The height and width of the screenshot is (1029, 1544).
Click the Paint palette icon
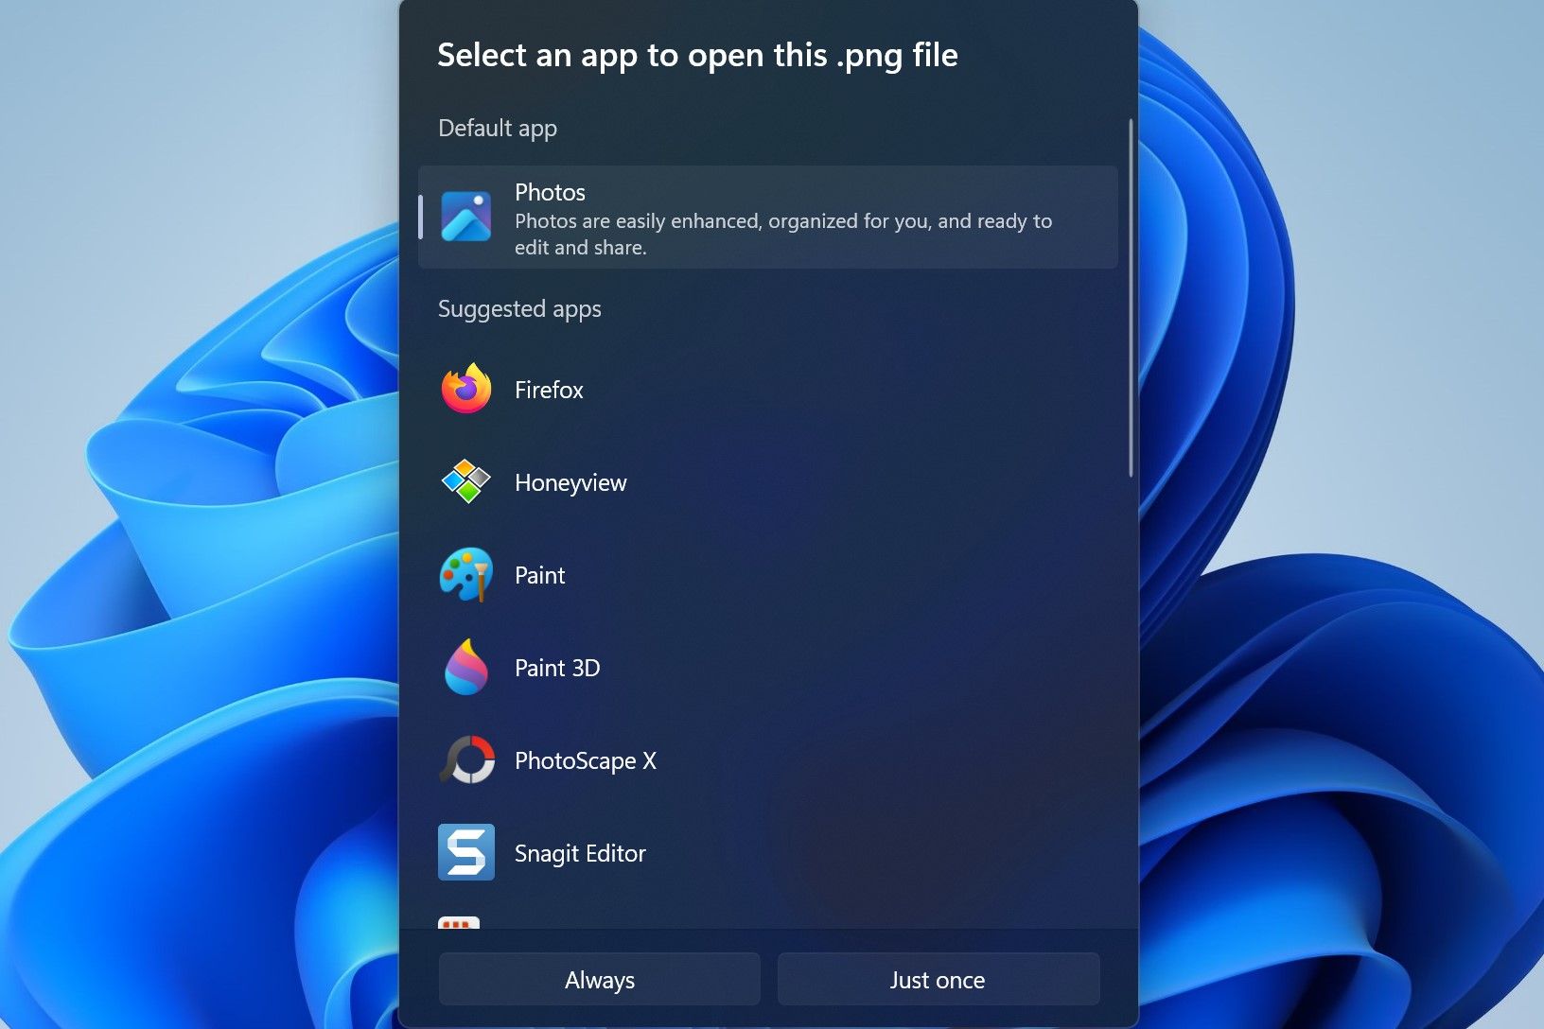(x=466, y=574)
